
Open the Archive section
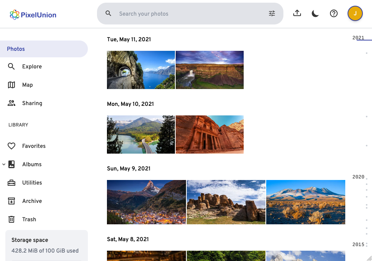click(32, 201)
